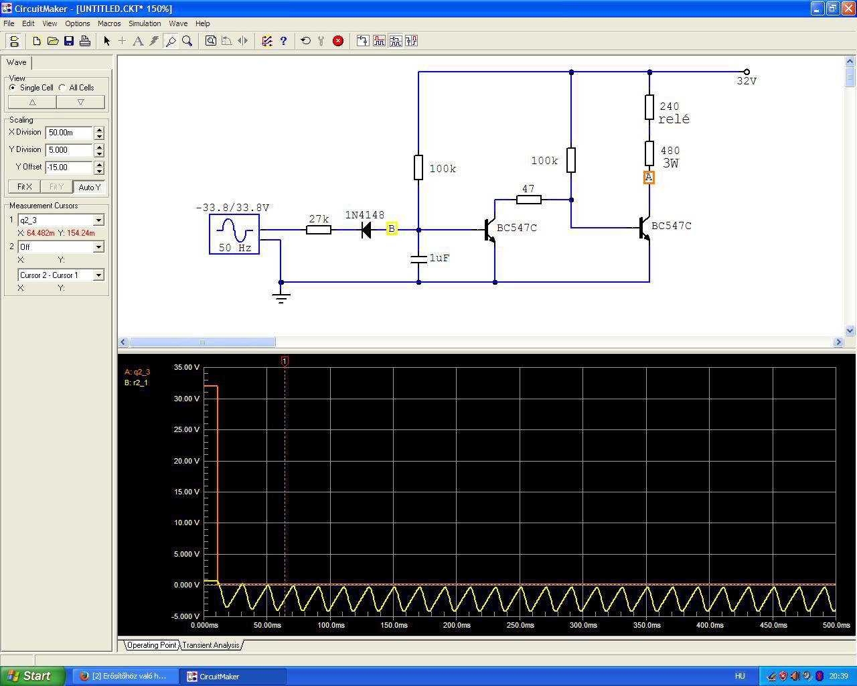Viewport: 857px width, 686px height.
Task: Select the Probe tool
Action: [x=171, y=41]
